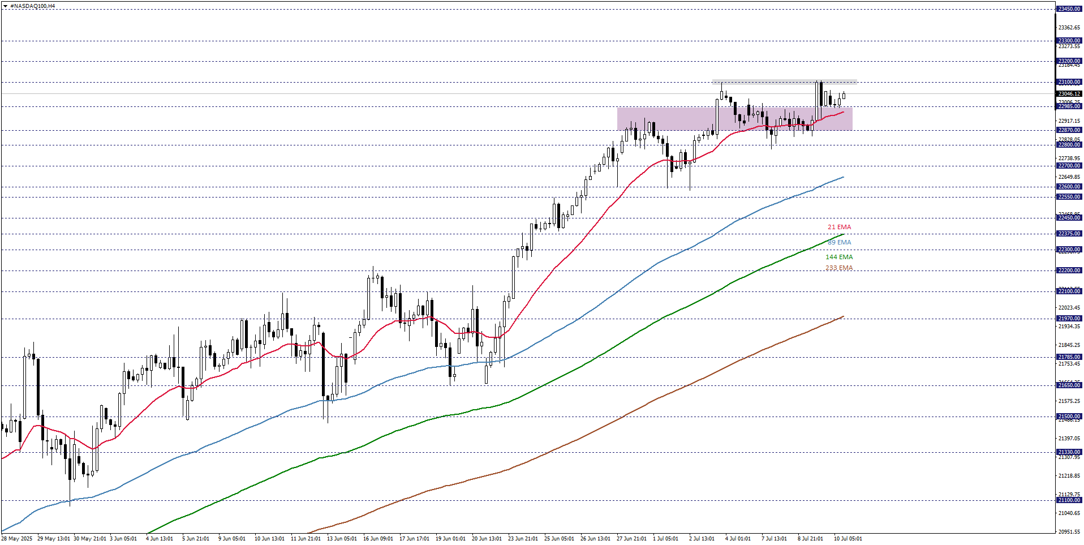Click the 21100.00 price level label
This screenshot has width=1084, height=545.
pos(1069,500)
